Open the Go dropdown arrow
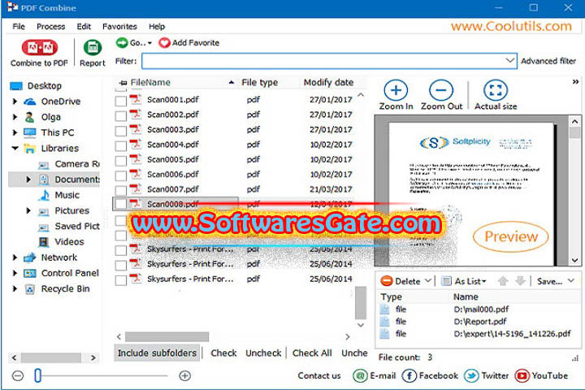 coord(149,43)
